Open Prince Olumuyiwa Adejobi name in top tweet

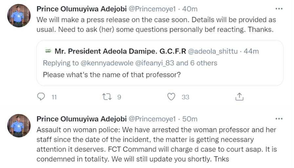[81, 9]
